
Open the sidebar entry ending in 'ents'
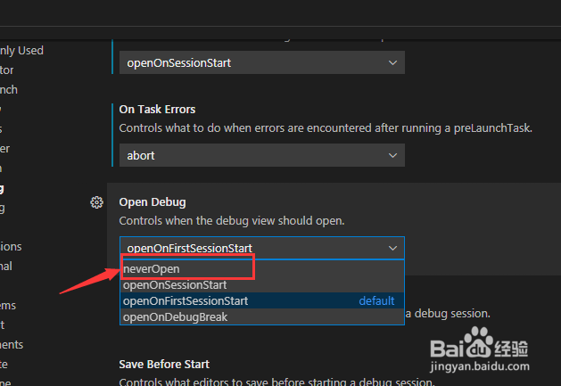(12, 344)
